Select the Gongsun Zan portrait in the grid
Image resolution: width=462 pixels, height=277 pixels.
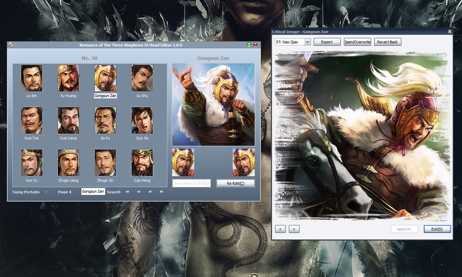pyautogui.click(x=105, y=78)
